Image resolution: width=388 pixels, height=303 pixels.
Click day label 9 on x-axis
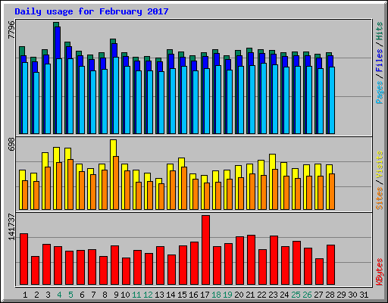pos(116,295)
